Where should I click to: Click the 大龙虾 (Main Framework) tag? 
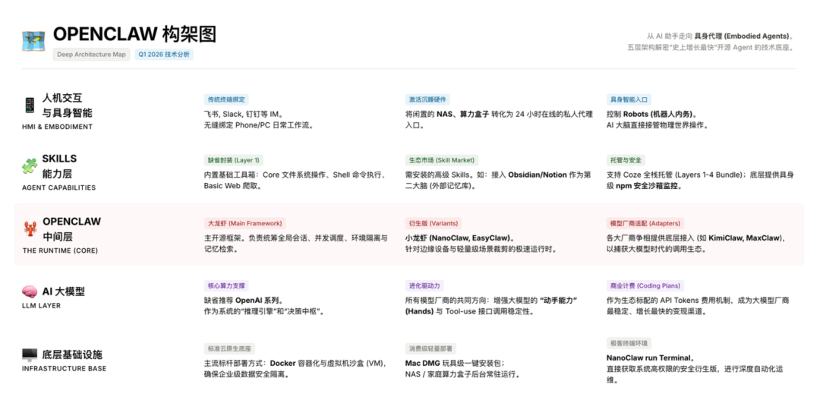point(244,223)
